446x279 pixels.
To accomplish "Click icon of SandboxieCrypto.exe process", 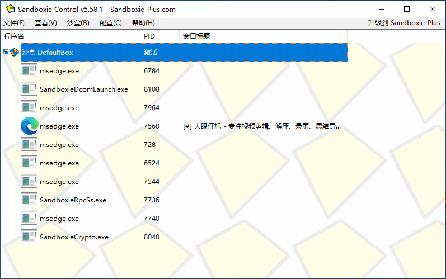I will (x=29, y=237).
